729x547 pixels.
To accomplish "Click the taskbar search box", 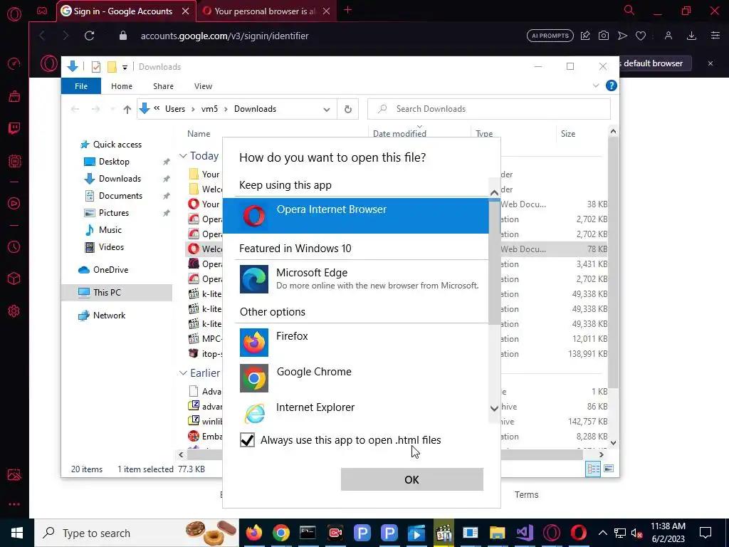I will [x=137, y=533].
